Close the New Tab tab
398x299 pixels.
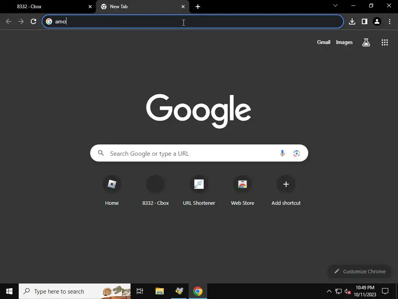tap(183, 7)
